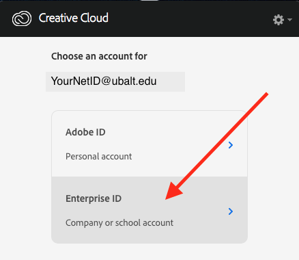Click the "Choose an account for" heading
This screenshot has width=299, height=260.
pyautogui.click(x=99, y=56)
